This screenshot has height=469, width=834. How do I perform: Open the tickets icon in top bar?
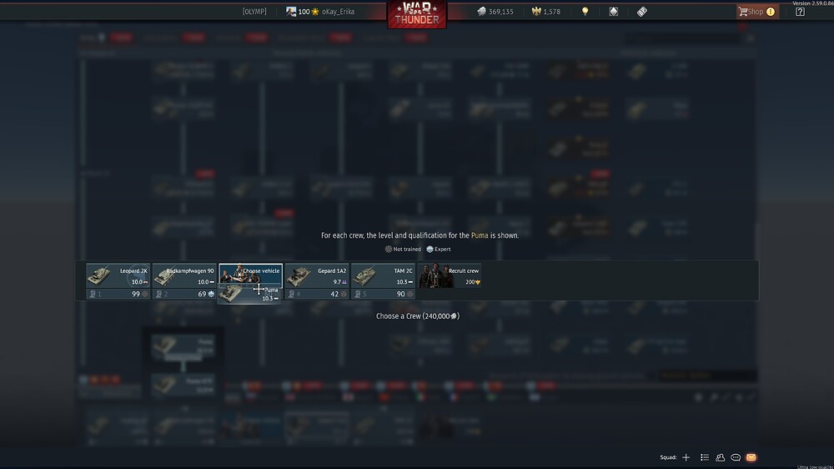point(642,11)
